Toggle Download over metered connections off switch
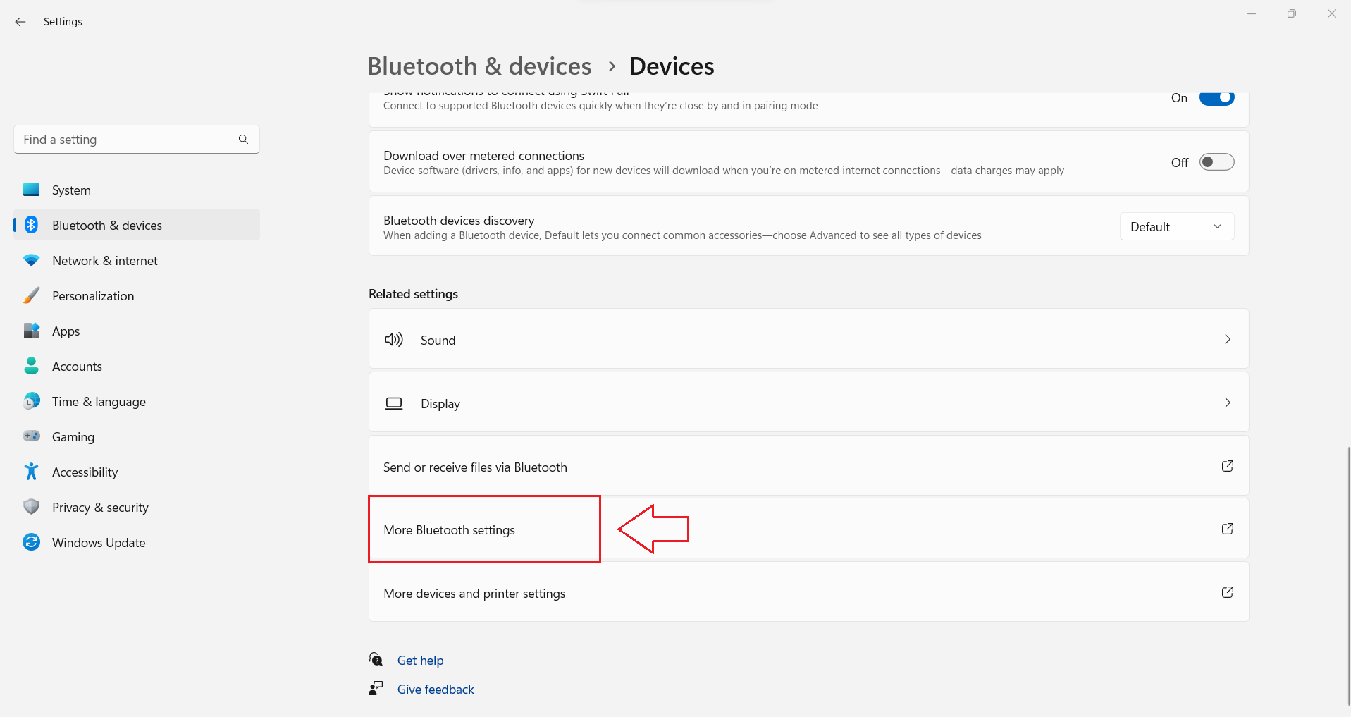Image resolution: width=1351 pixels, height=717 pixels. point(1216,161)
